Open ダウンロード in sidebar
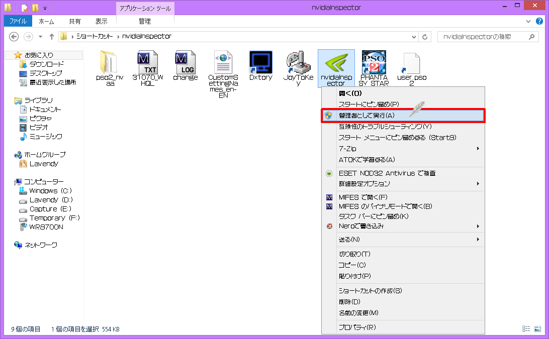Image resolution: width=549 pixels, height=339 pixels. (46, 64)
